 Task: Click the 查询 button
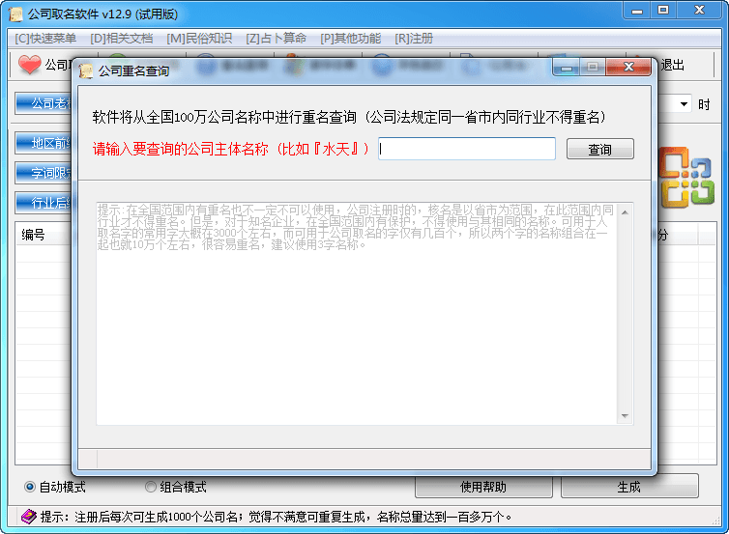(x=600, y=150)
